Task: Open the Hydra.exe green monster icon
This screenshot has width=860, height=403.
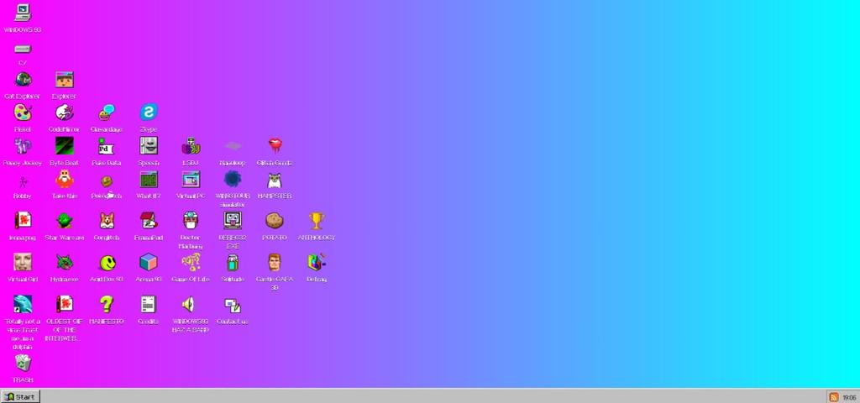Action: tap(64, 262)
